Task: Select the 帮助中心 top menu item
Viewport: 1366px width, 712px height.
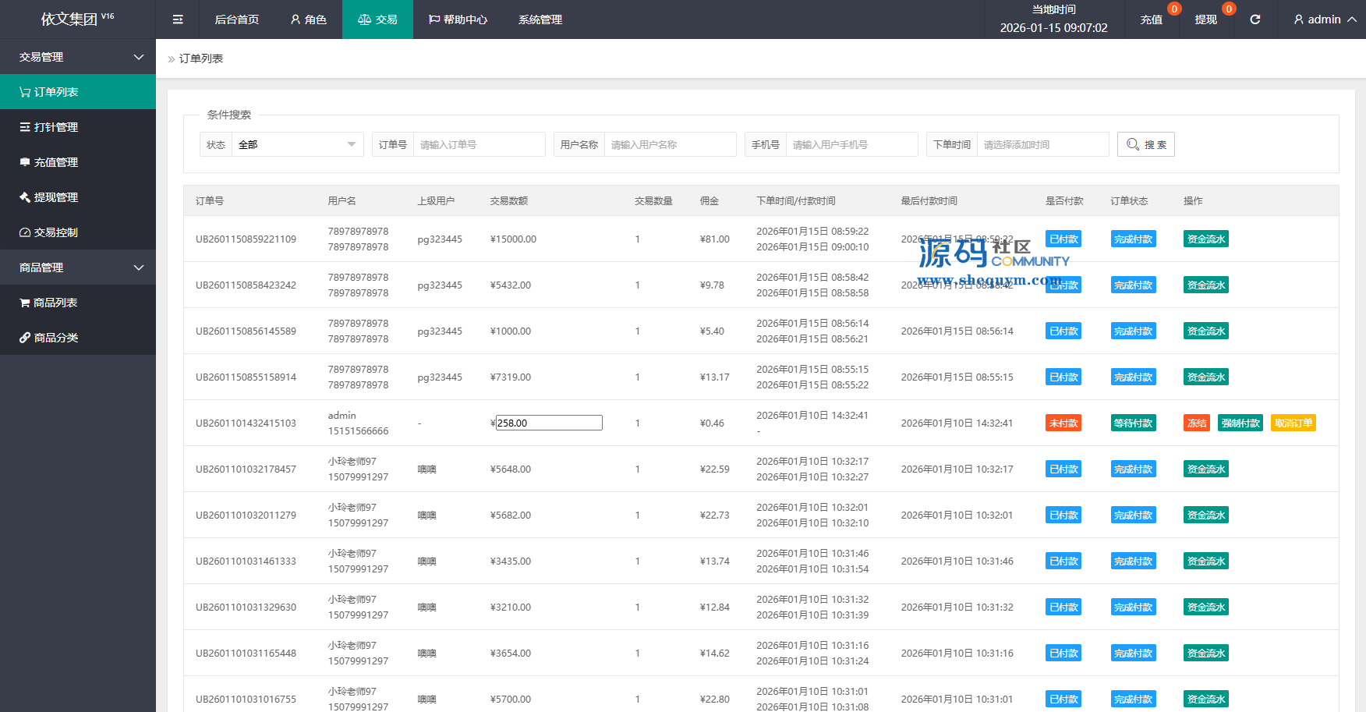Action: (458, 19)
